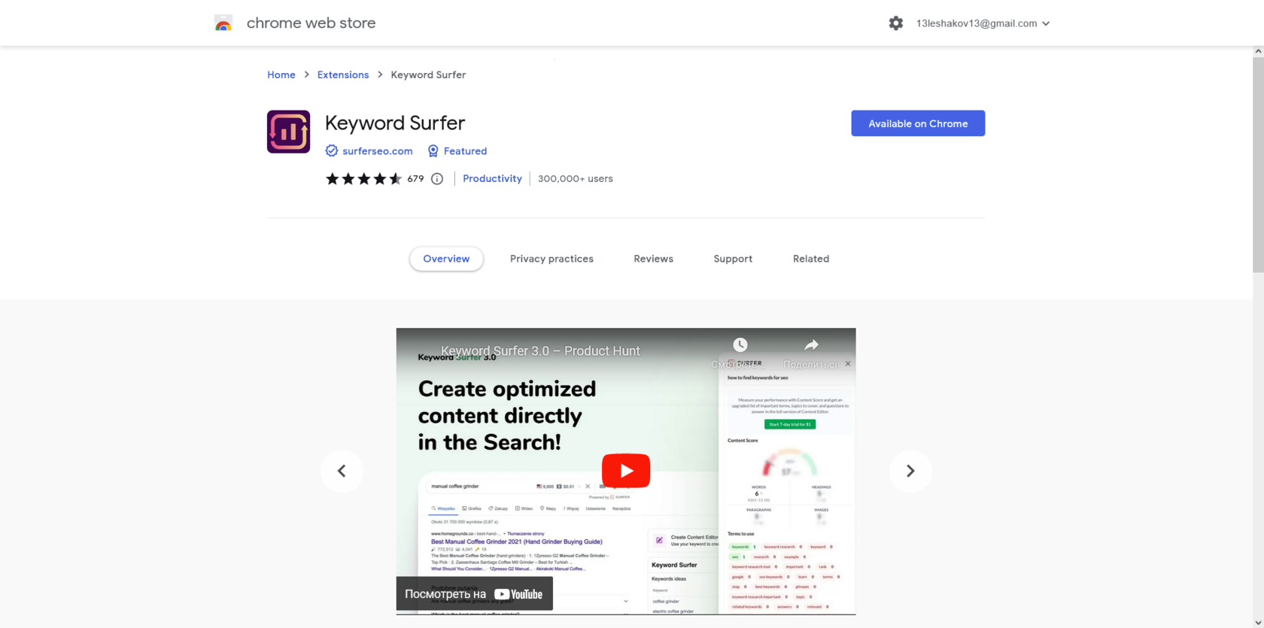Image resolution: width=1264 pixels, height=628 pixels.
Task: Click the page scrollbar up arrow
Action: point(1258,51)
